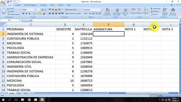
Task: Open Estilos de celda gallery
Action: 125,12
